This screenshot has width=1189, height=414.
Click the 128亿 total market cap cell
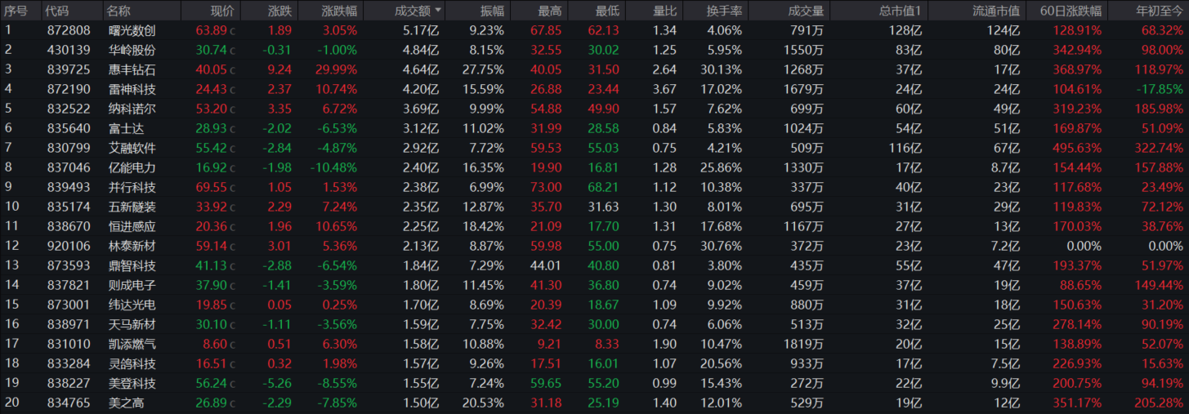click(x=905, y=30)
